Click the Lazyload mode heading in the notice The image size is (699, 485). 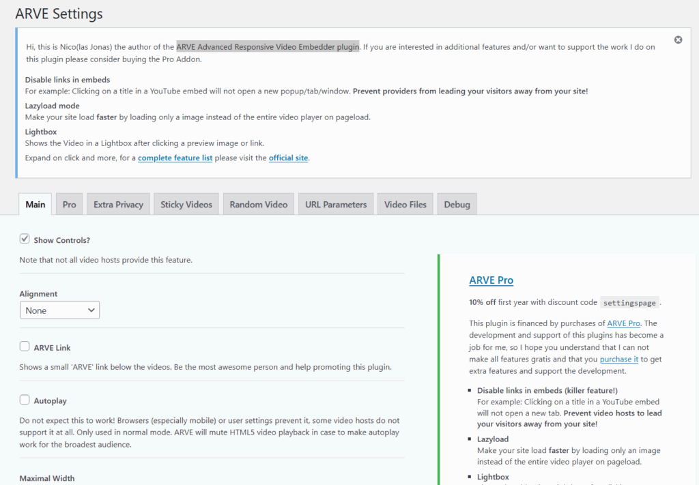(x=52, y=106)
